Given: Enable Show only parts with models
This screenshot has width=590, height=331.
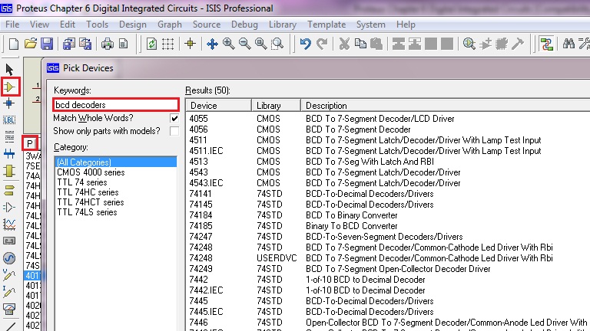Looking at the screenshot, I should click(174, 132).
